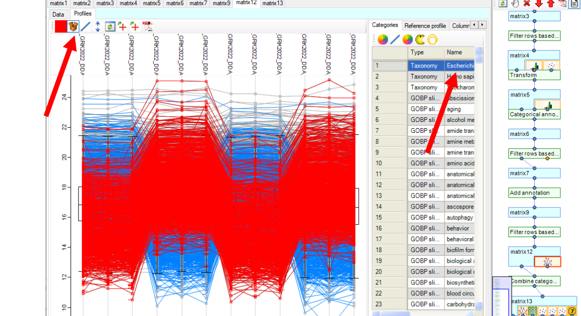Select the blue line tool in Profiles toolbar
Screen dimensions: 581x316
click(x=85, y=26)
